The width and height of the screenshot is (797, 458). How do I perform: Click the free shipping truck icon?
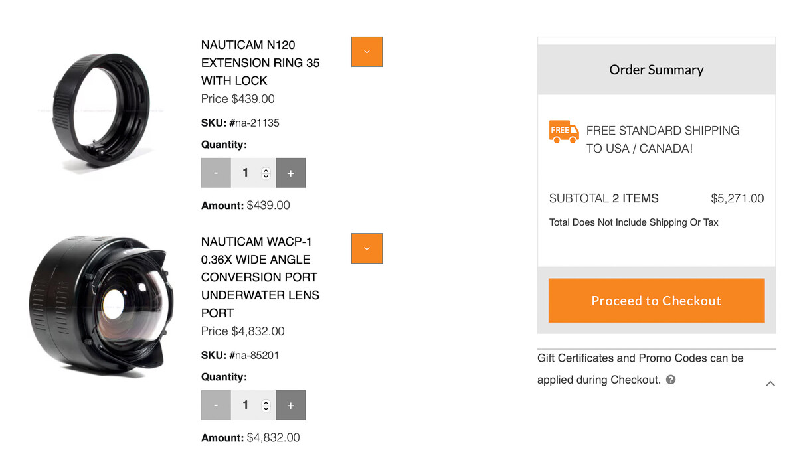[564, 131]
